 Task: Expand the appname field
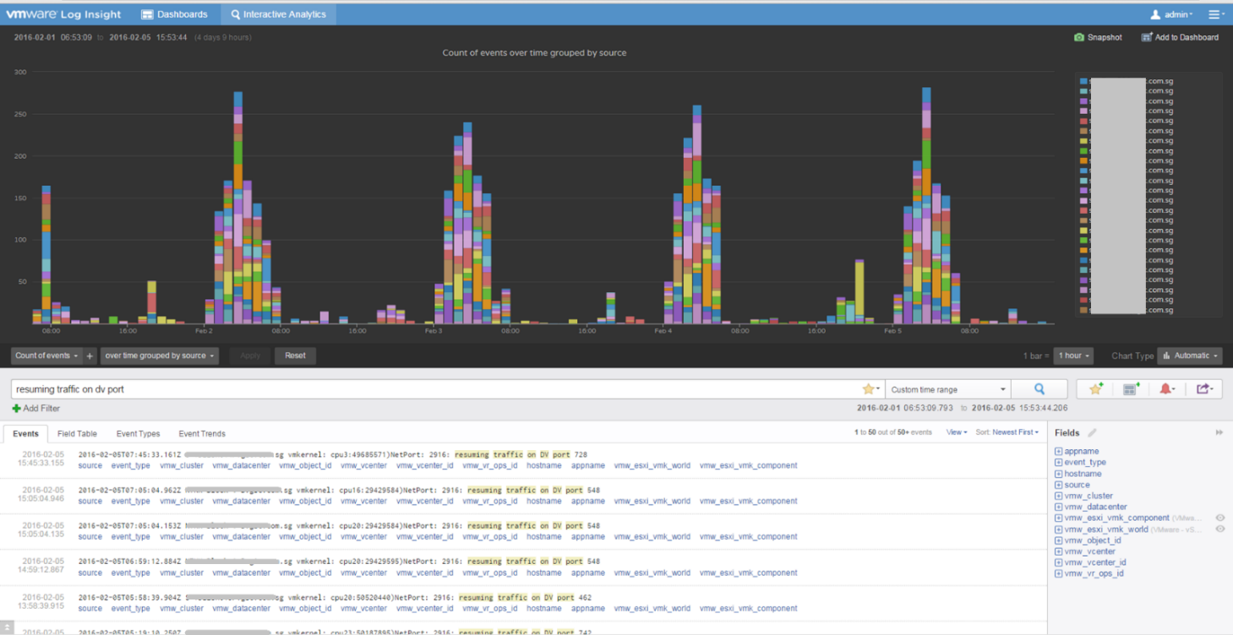[1059, 451]
